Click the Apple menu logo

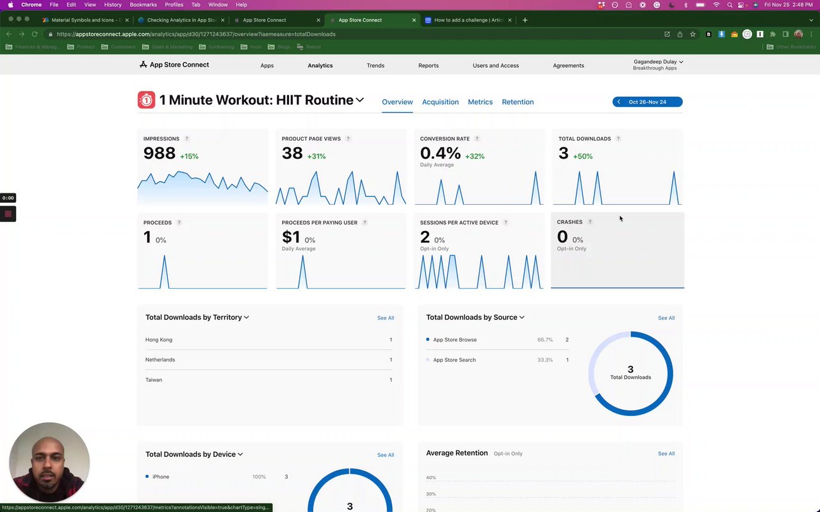point(10,4)
